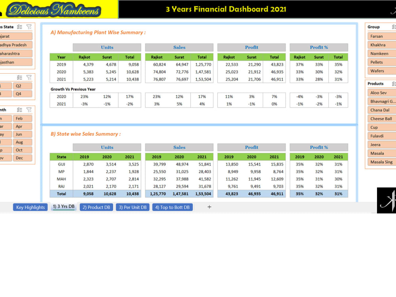
Task: Click clear filter icon on Sales State slicer
Action: pyautogui.click(x=29, y=27)
